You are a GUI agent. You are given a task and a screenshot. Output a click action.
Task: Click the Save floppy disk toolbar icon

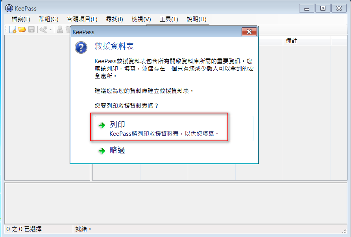click(x=31, y=29)
